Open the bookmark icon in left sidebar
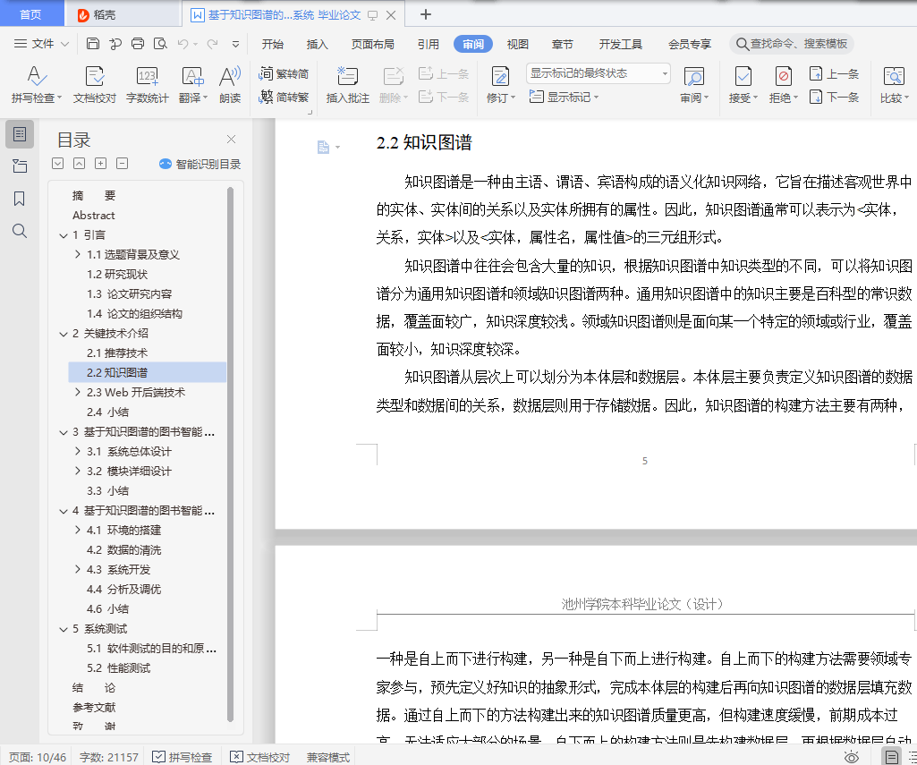Image resolution: width=917 pixels, height=765 pixels. coord(20,199)
